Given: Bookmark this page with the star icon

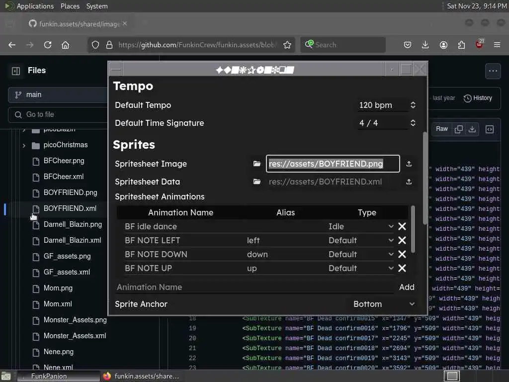Looking at the screenshot, I should coord(287,45).
